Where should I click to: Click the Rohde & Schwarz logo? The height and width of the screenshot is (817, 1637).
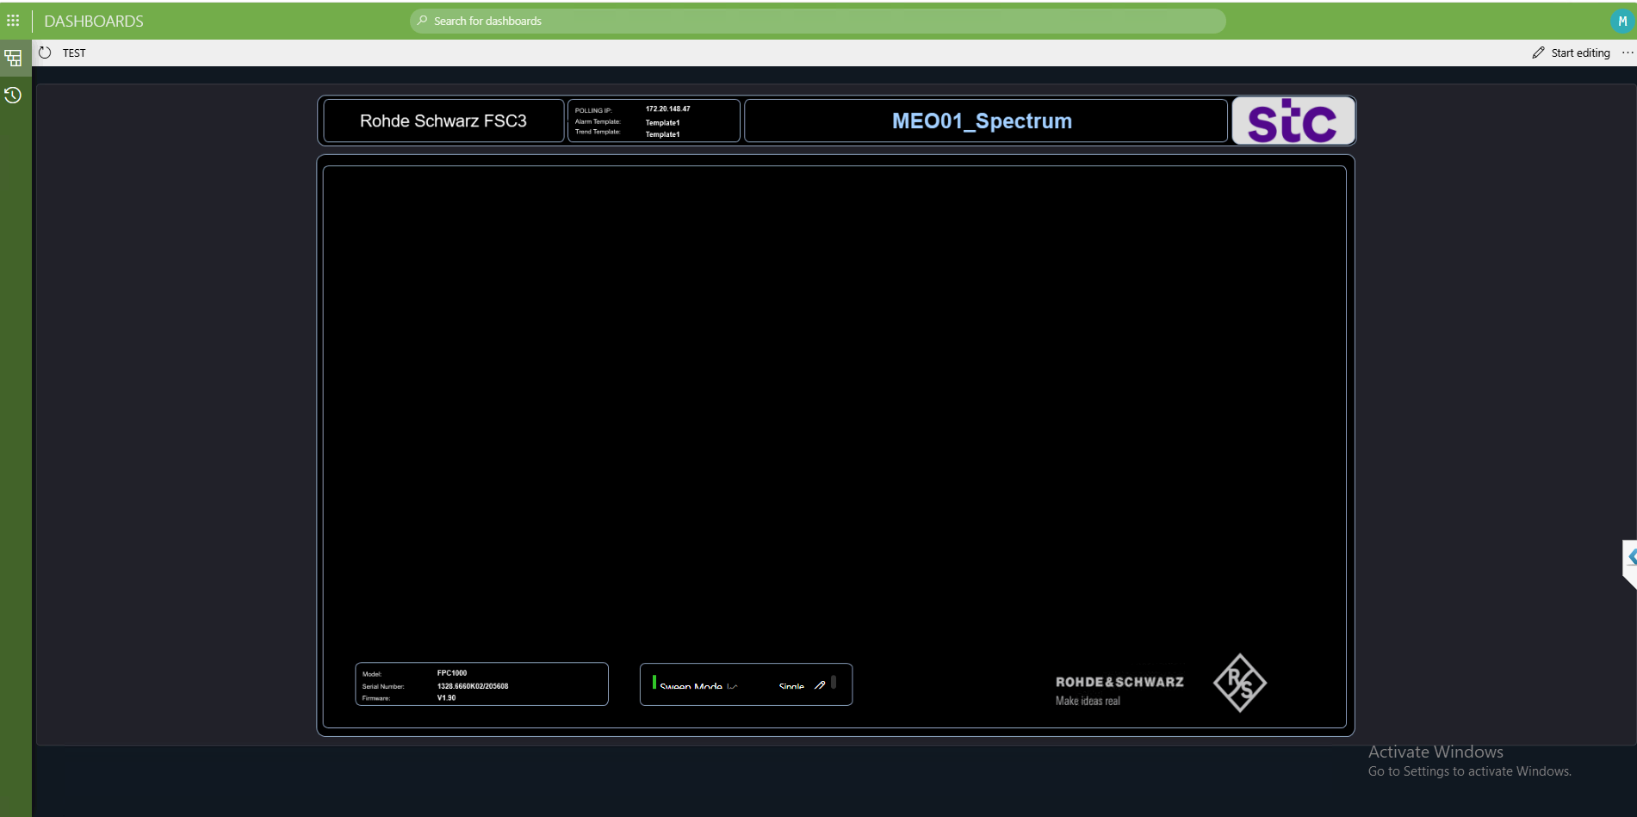tap(1161, 684)
